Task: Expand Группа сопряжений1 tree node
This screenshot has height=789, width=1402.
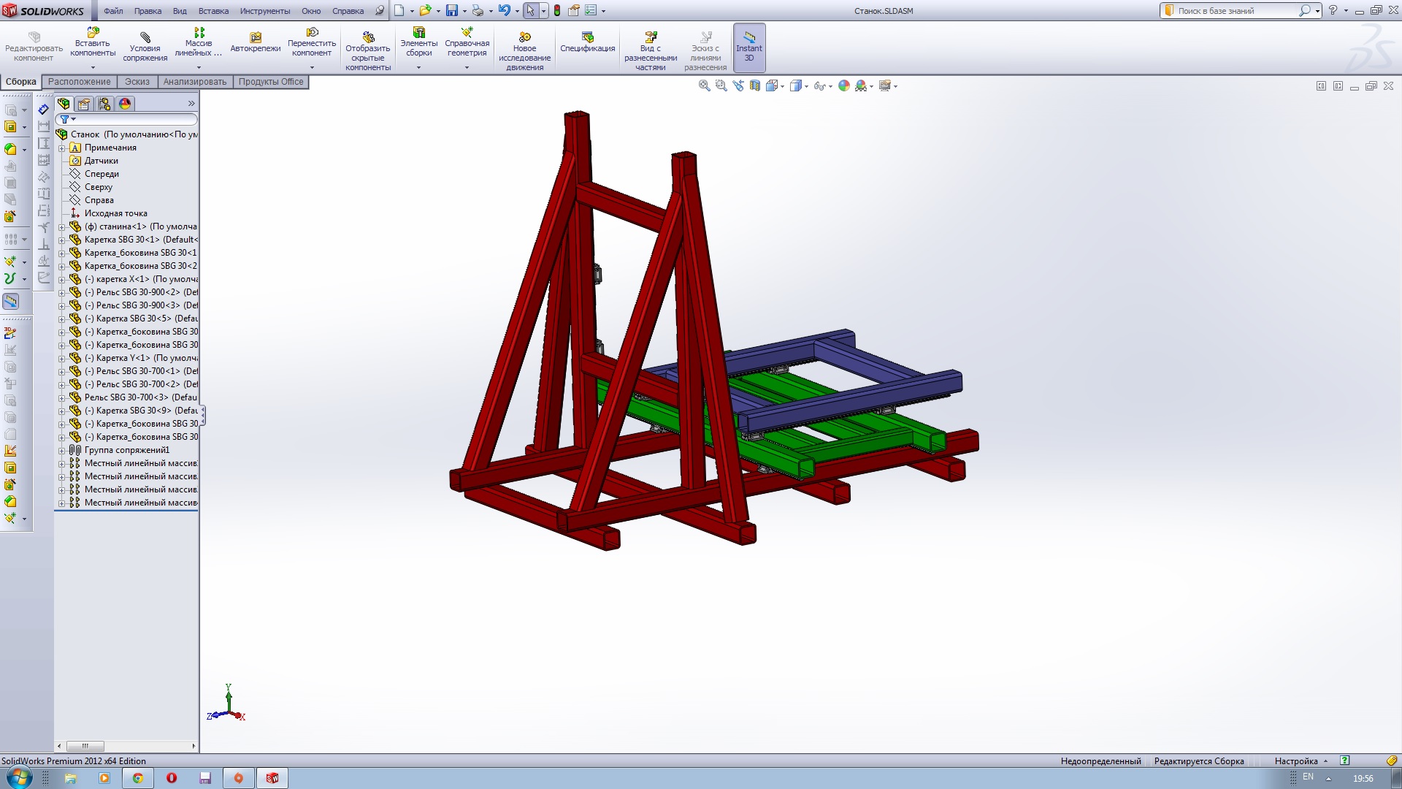Action: click(62, 451)
